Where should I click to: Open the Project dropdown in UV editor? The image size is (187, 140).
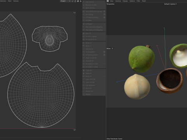[x=65, y=1]
